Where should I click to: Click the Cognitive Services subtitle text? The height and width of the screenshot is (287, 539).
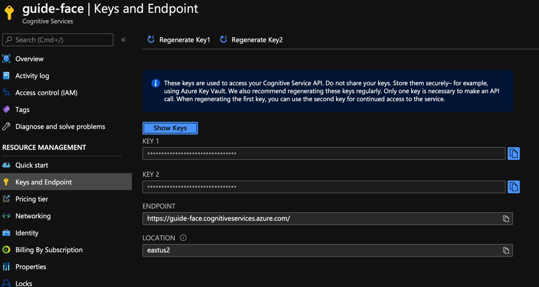(x=48, y=21)
